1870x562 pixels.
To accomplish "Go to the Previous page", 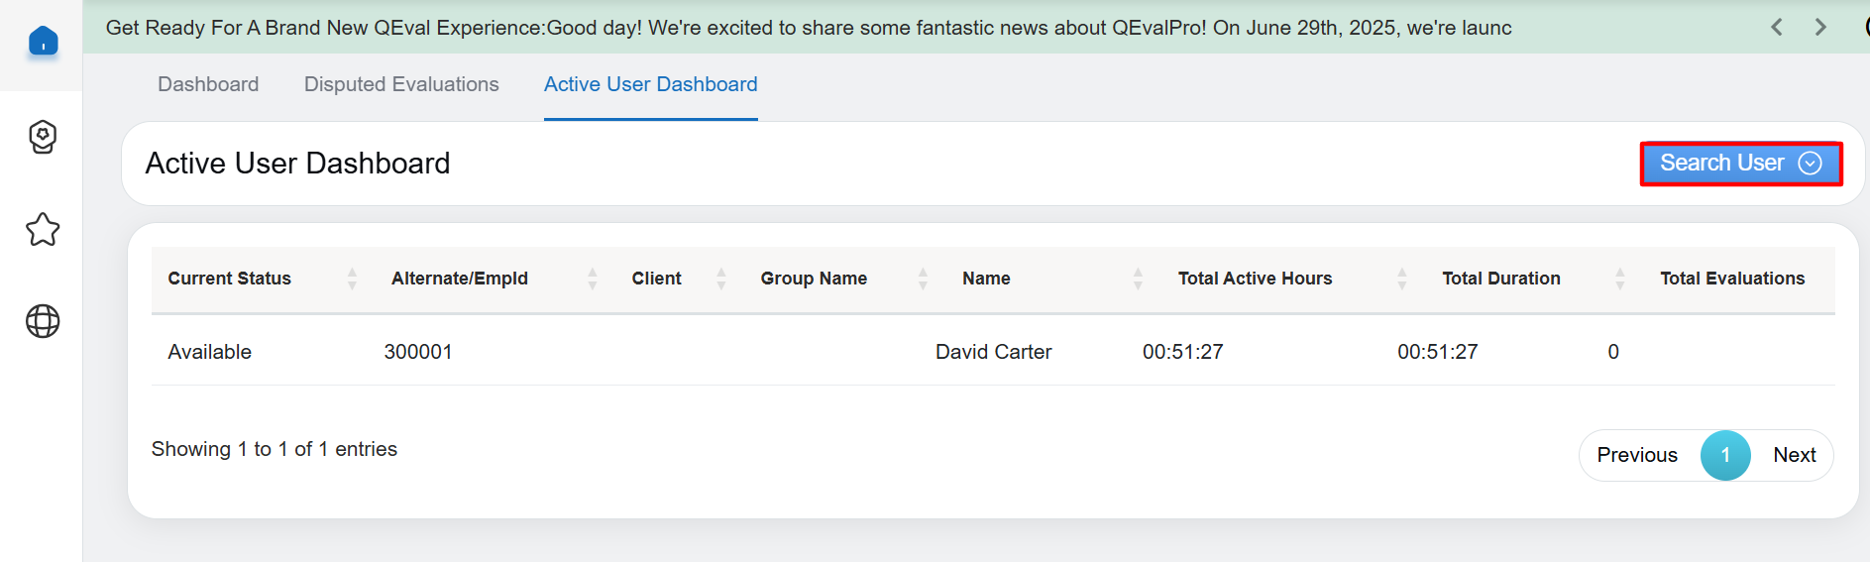I will coord(1636,455).
